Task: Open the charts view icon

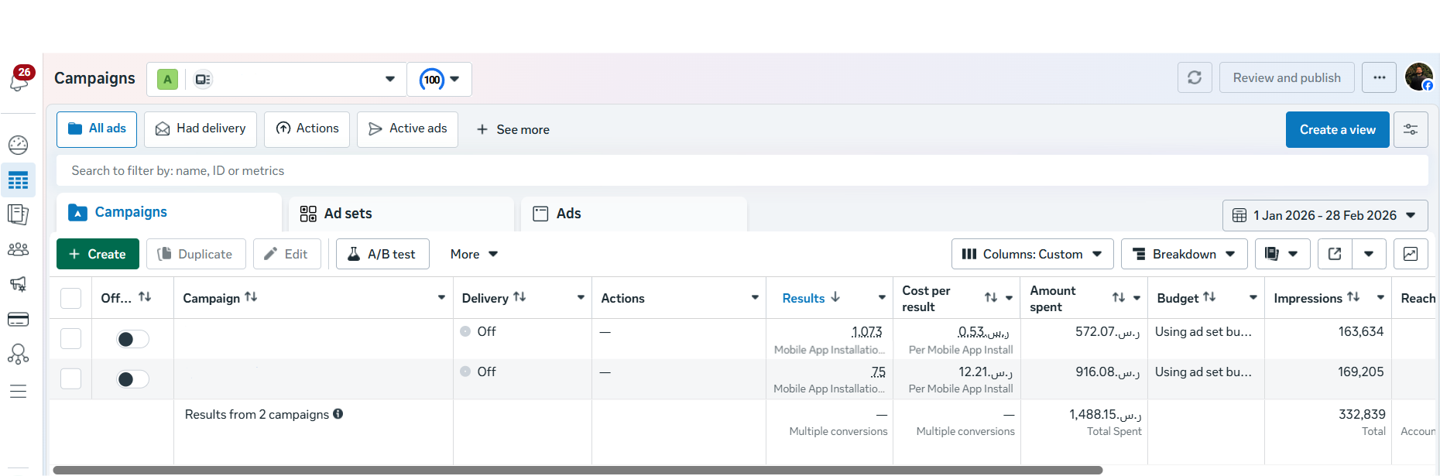Action: (x=1411, y=254)
